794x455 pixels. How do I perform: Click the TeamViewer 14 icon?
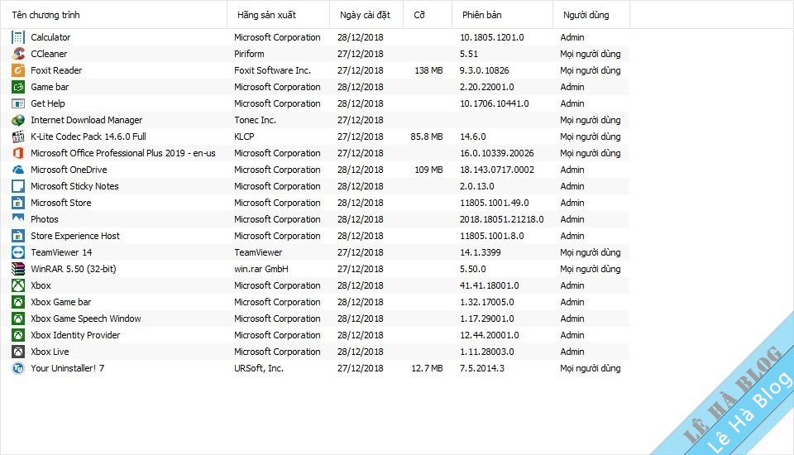[x=18, y=252]
